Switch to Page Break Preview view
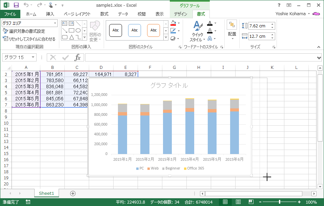Screen dimensions: 324x206 coord(251,202)
